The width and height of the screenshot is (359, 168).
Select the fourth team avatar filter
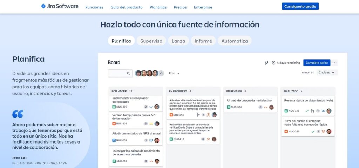click(x=155, y=73)
